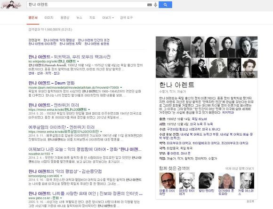Screen dimensions: 273x209
Task: Select the 웹문서 tab
Action: coord(33,18)
